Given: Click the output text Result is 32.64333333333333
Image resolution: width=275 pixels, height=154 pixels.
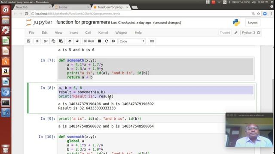Looking at the screenshot, I should click(87, 108).
